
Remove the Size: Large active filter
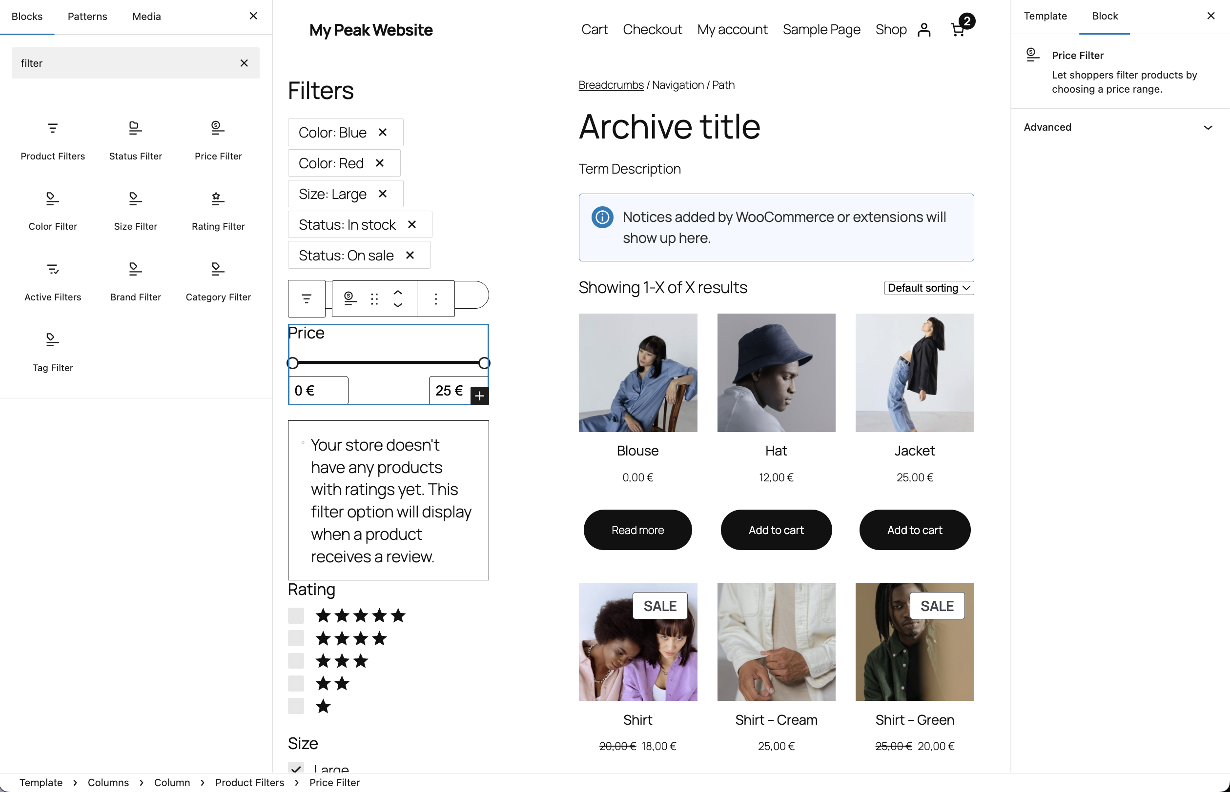pos(382,194)
